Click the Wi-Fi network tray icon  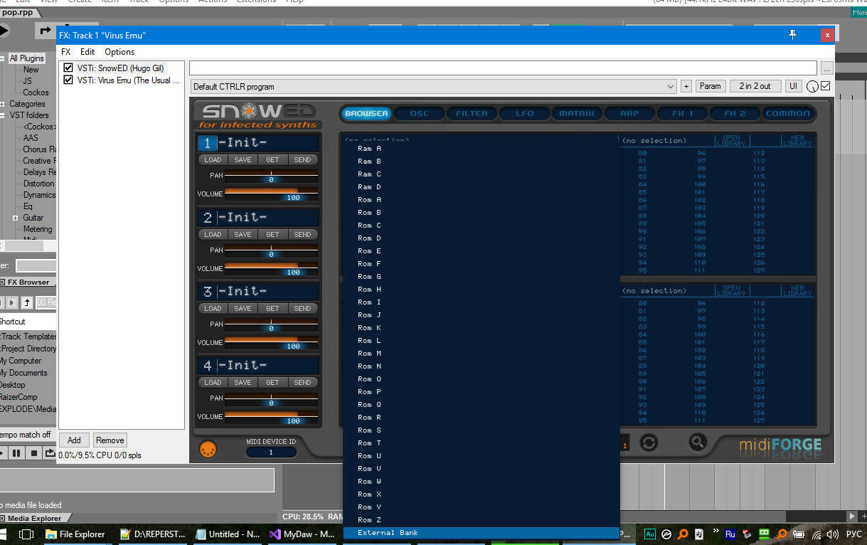click(817, 534)
